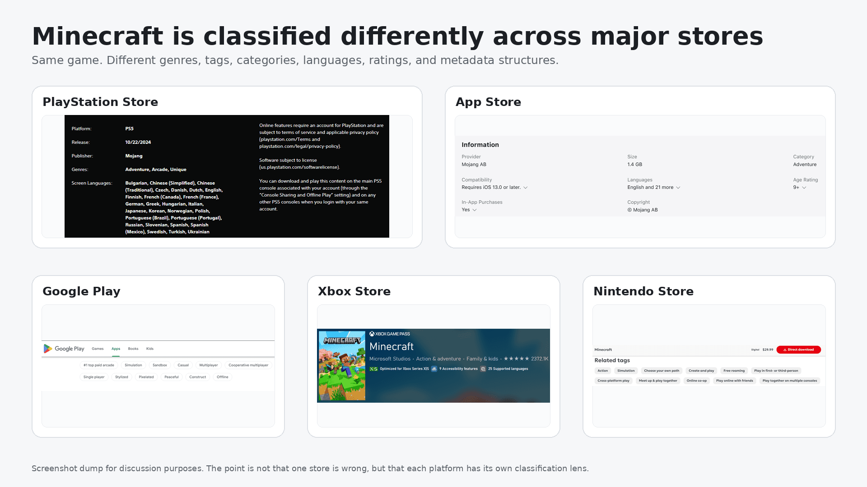
Task: Click the 'Adventure, Arcade, Unique' genres text
Action: click(x=156, y=170)
